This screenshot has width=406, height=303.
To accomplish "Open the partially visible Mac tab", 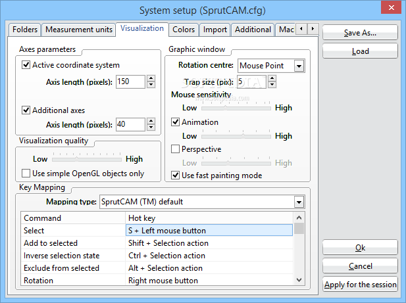I will pyautogui.click(x=286, y=30).
